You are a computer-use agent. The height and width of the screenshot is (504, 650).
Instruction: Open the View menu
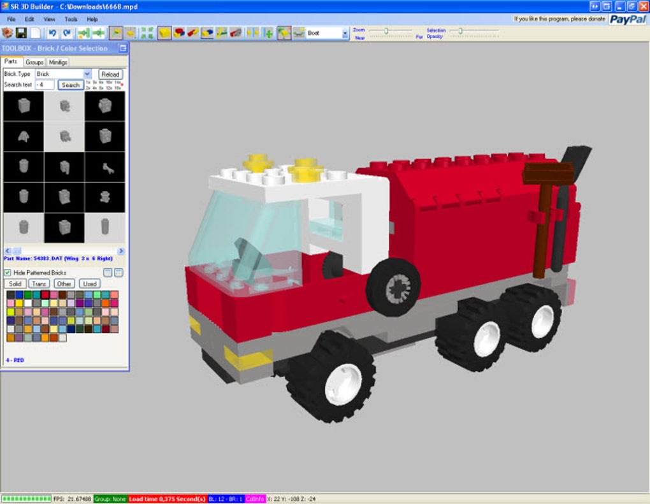coord(49,19)
